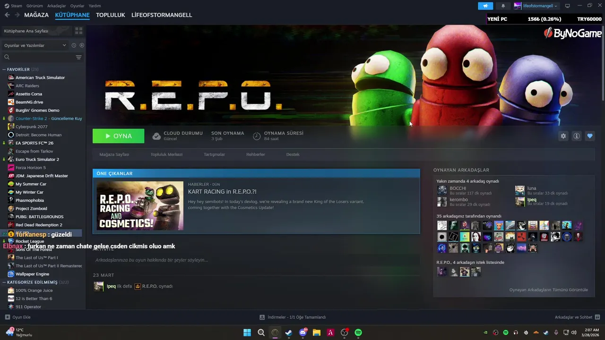This screenshot has width=605, height=340.
Task: Open OBS Studio from taskbar
Action: pos(344,332)
